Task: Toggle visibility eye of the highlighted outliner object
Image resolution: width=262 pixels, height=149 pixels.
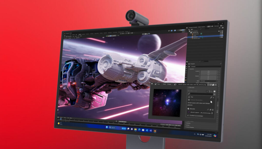Action: [220, 35]
